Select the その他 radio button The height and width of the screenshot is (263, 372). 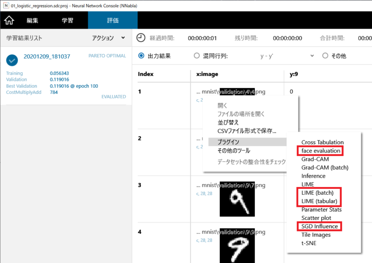point(325,56)
